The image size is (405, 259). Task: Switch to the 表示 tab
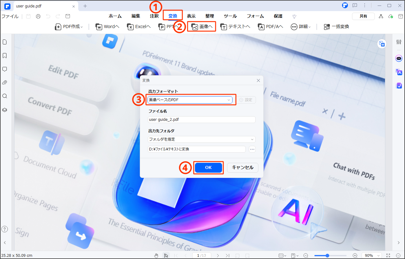[191, 16]
